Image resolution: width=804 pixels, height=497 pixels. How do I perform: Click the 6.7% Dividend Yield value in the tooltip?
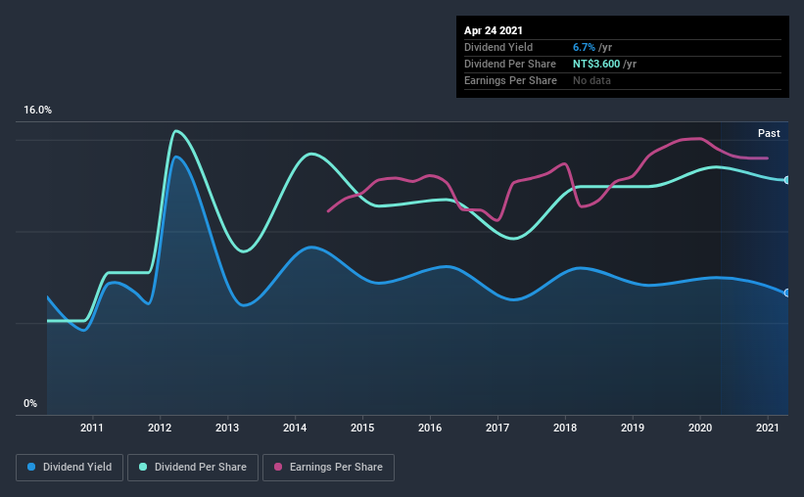click(584, 47)
